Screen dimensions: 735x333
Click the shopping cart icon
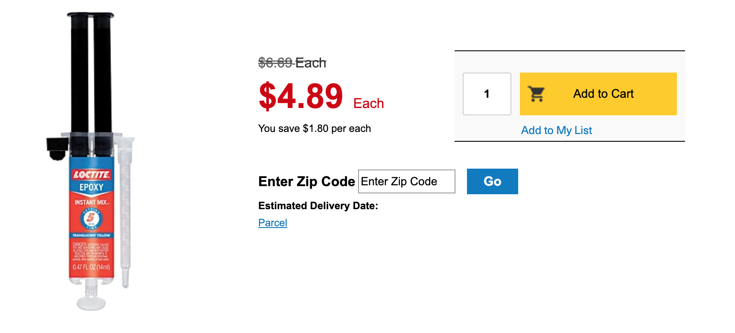click(x=536, y=94)
